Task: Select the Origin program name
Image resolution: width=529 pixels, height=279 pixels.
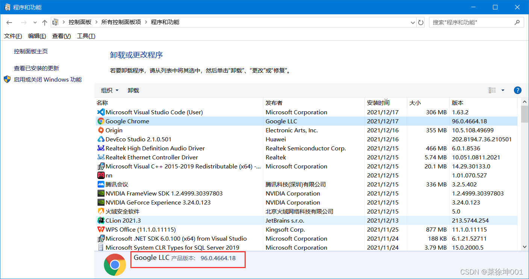Action: (114, 130)
